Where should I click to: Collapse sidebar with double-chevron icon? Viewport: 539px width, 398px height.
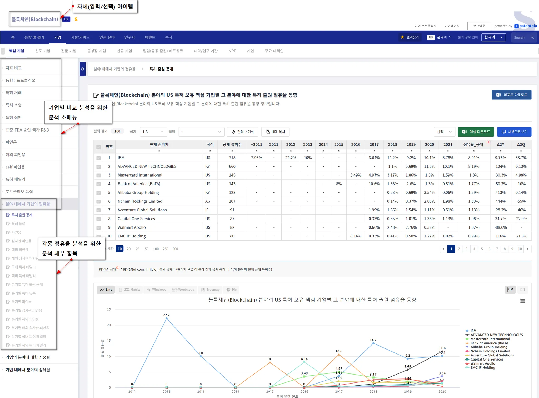[x=83, y=69]
